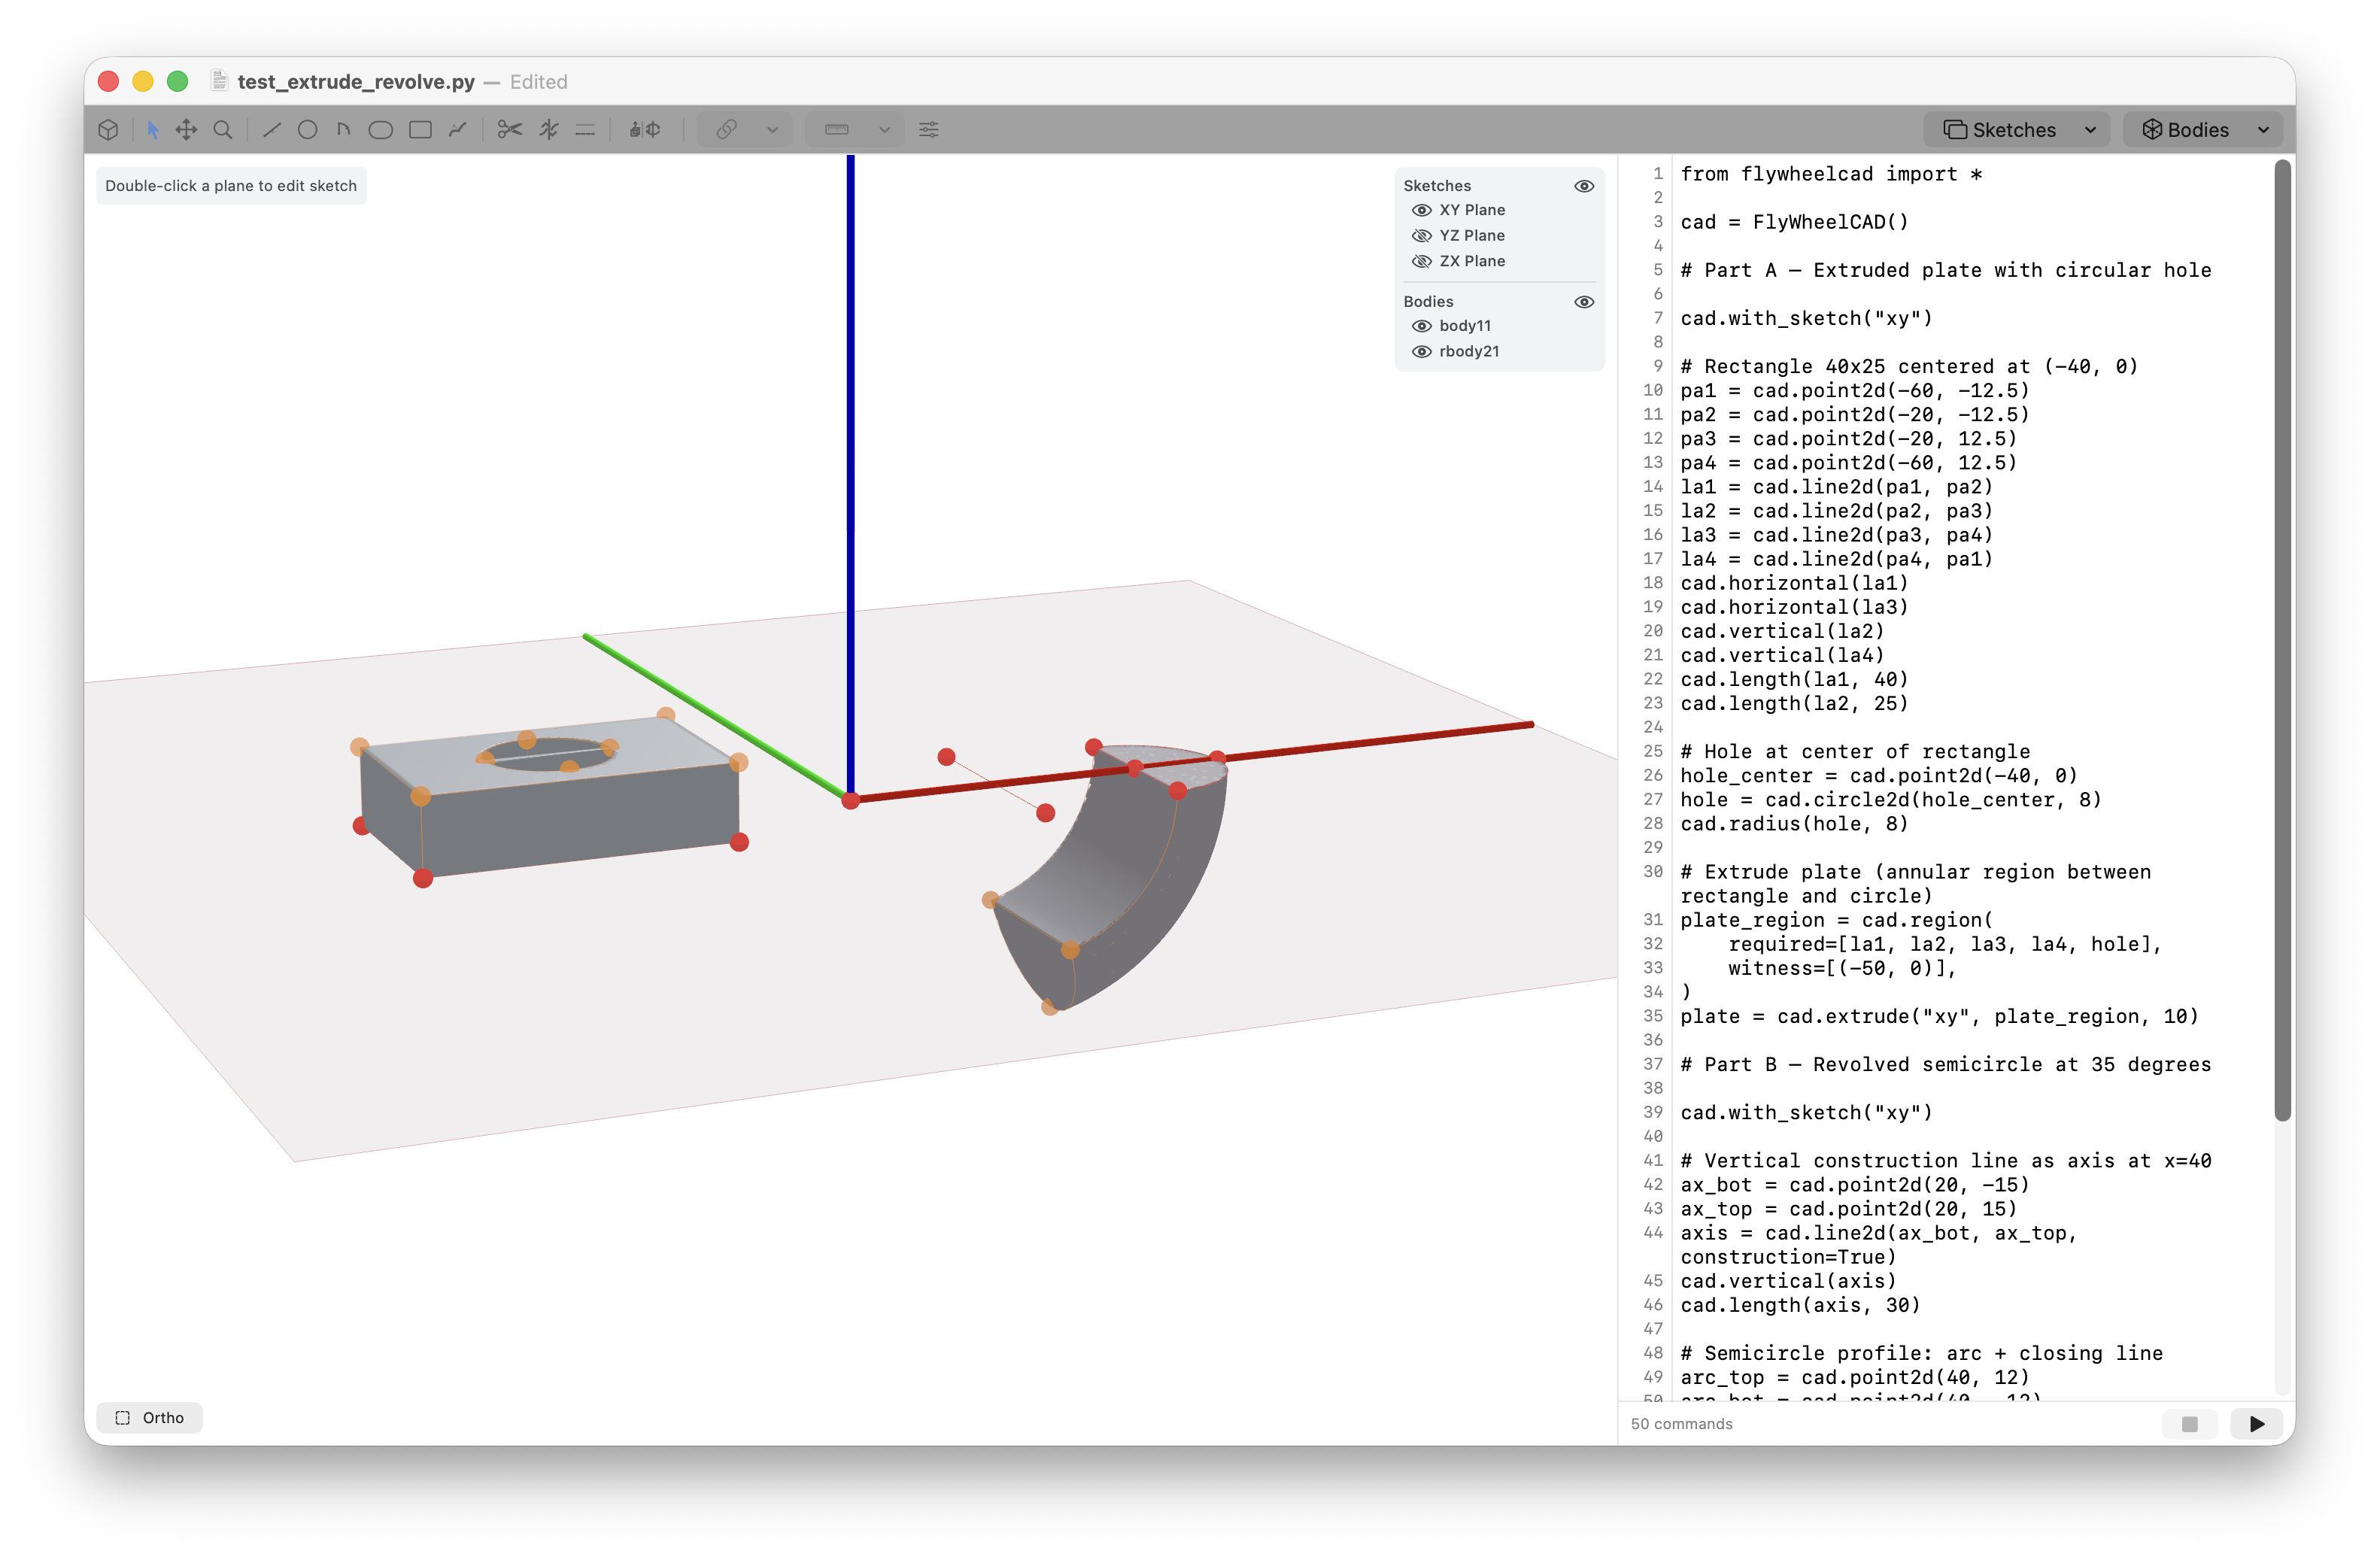This screenshot has height=1557, width=2380.
Task: Toggle the Ortho projection button
Action: click(x=150, y=1417)
